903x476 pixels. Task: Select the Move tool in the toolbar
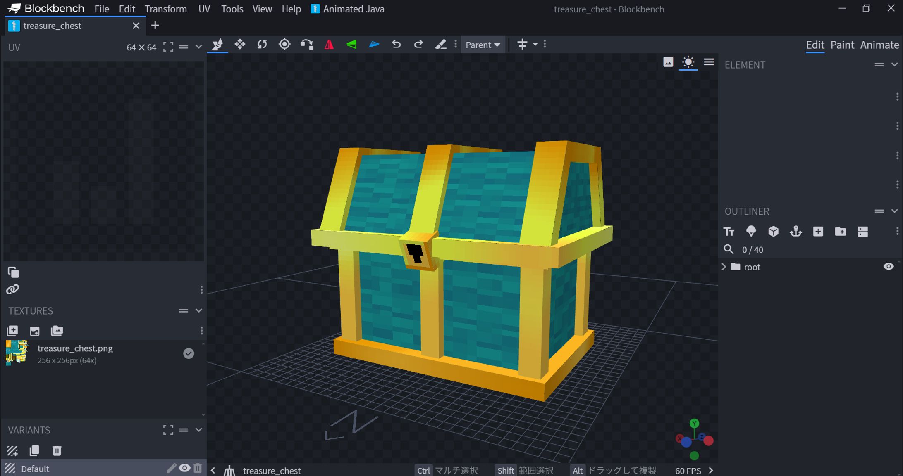click(x=240, y=44)
